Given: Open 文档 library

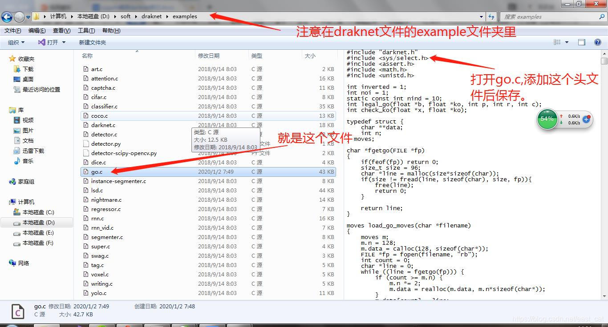Looking at the screenshot, I should coord(28,140).
